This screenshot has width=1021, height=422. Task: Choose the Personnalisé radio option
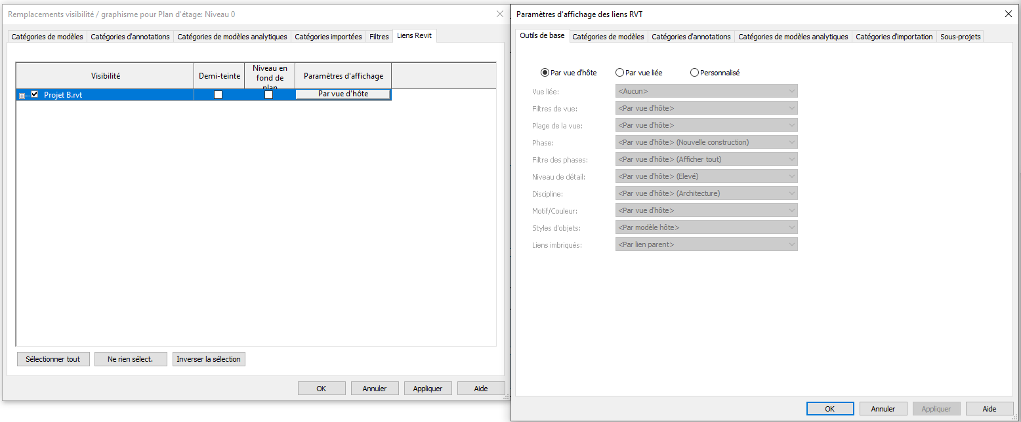pyautogui.click(x=694, y=73)
